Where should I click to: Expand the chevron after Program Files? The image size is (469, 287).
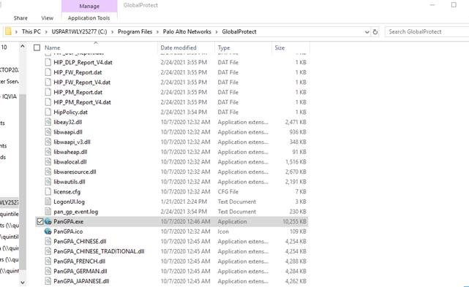click(157, 31)
